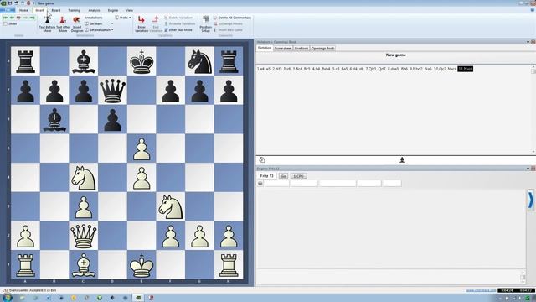Click the Undo icon in the title bar
The image size is (536, 302).
[x=16, y=3]
